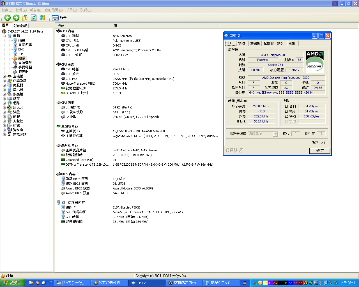Expand the 儲存 tree node
The image size is (359, 287).
(4, 99)
